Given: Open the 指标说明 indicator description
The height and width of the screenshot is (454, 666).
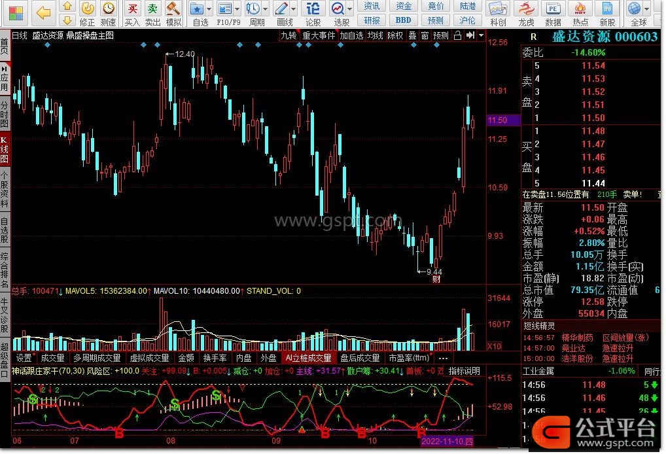Looking at the screenshot, I should 464,371.
